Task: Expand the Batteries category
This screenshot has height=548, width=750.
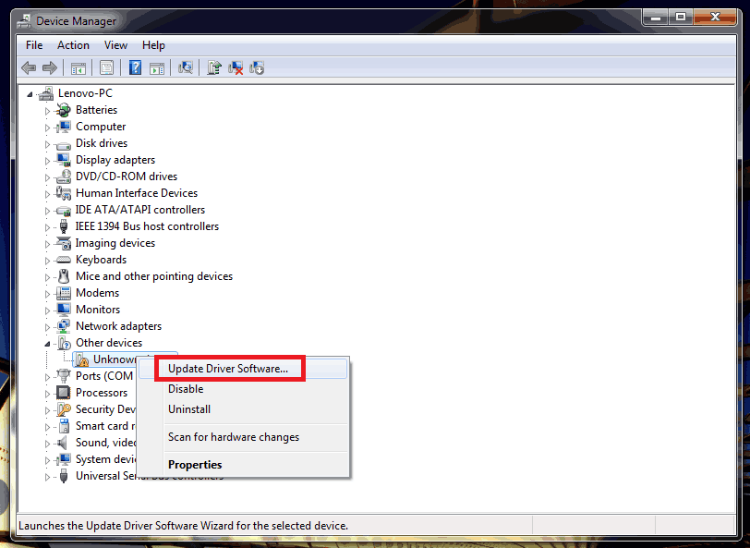Action: click(x=47, y=109)
